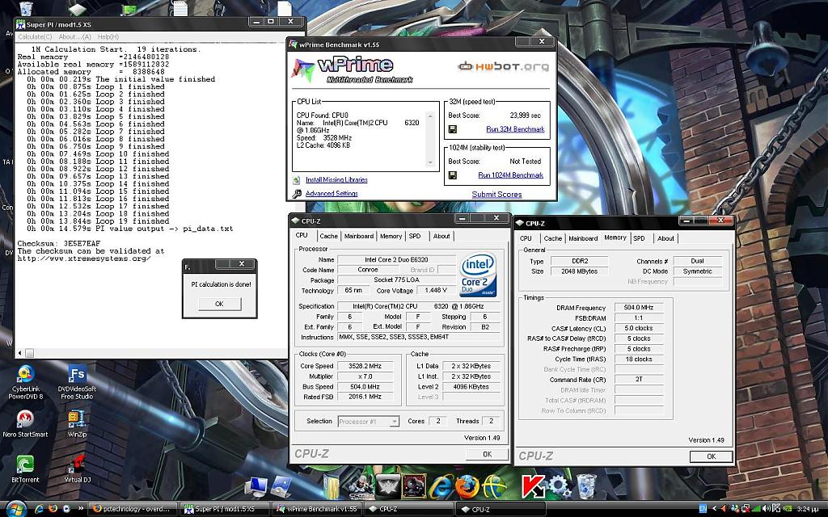Open the Kaspersky icon in the dock
Screen dimensions: 828x517
[533, 485]
